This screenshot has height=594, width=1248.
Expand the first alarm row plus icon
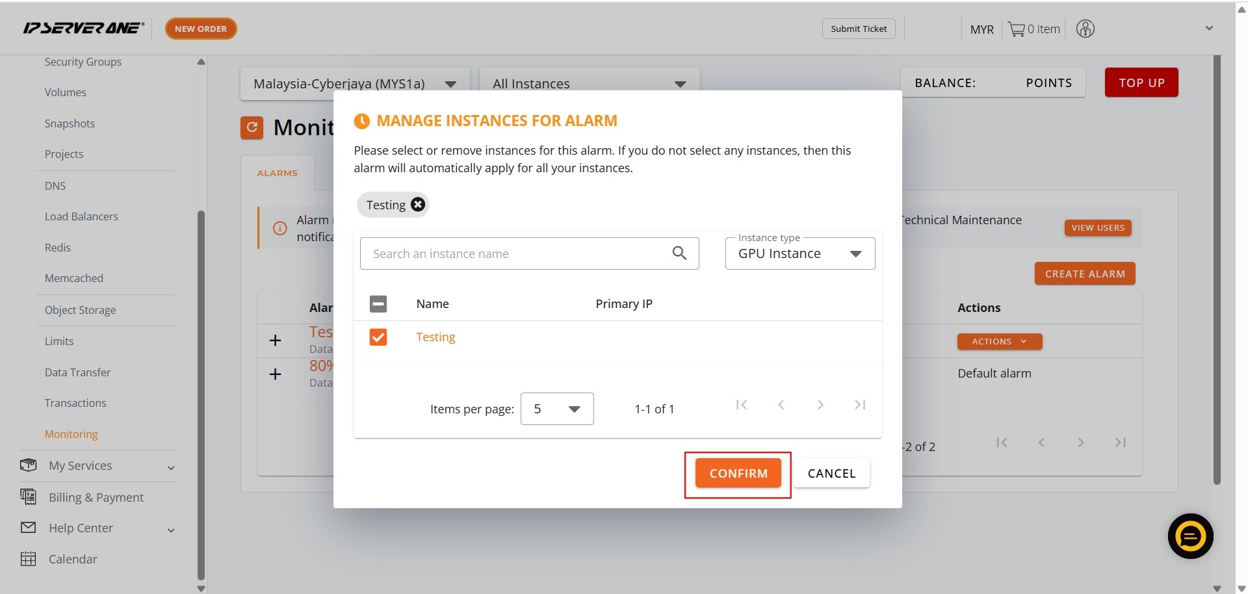tap(276, 341)
